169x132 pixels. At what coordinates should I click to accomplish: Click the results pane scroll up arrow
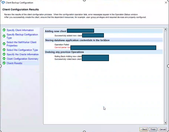pyautogui.click(x=165, y=29)
